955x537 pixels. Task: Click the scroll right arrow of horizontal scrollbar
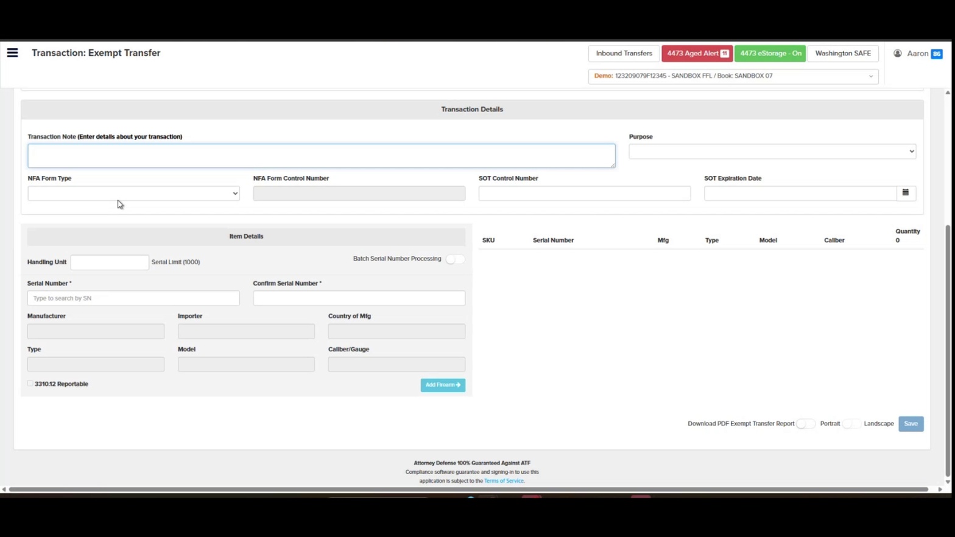point(940,490)
